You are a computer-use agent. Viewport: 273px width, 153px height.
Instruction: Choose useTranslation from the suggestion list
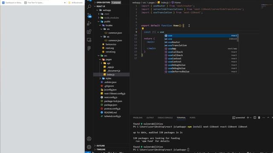click(201, 45)
